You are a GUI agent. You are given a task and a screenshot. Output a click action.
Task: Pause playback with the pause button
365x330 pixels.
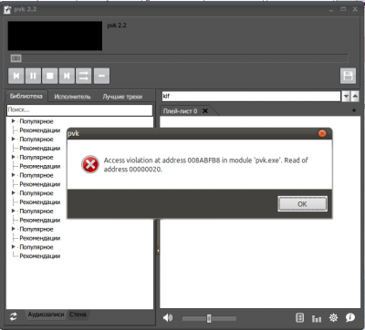[33, 76]
